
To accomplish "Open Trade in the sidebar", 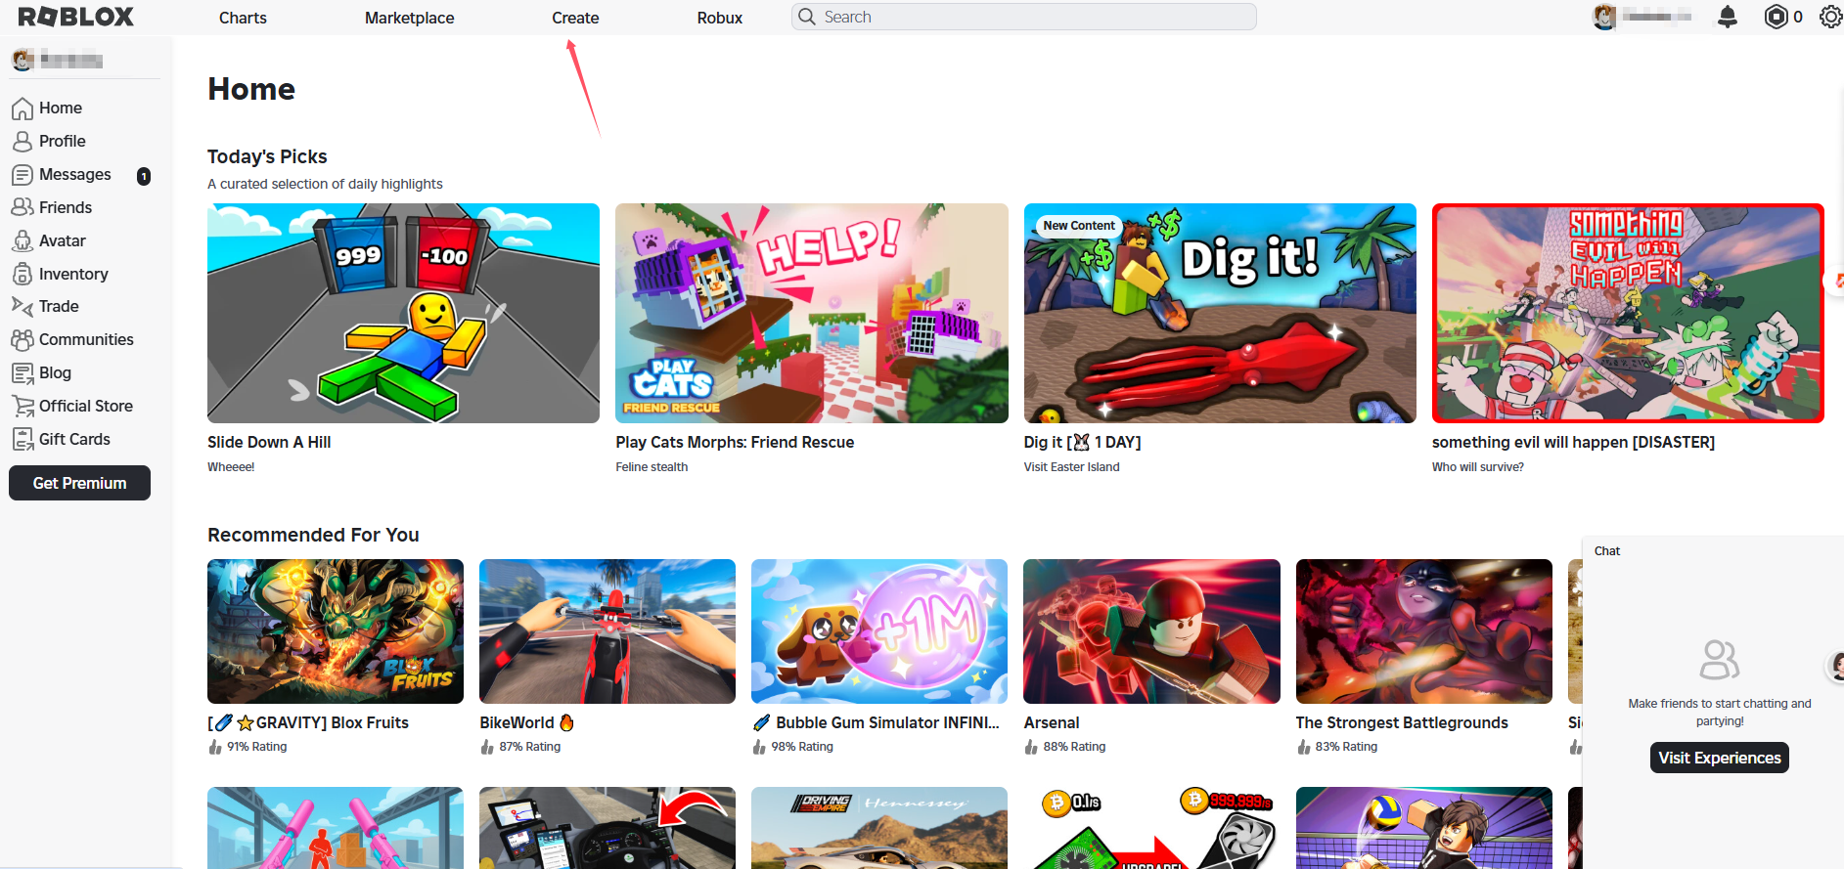I will 59,306.
